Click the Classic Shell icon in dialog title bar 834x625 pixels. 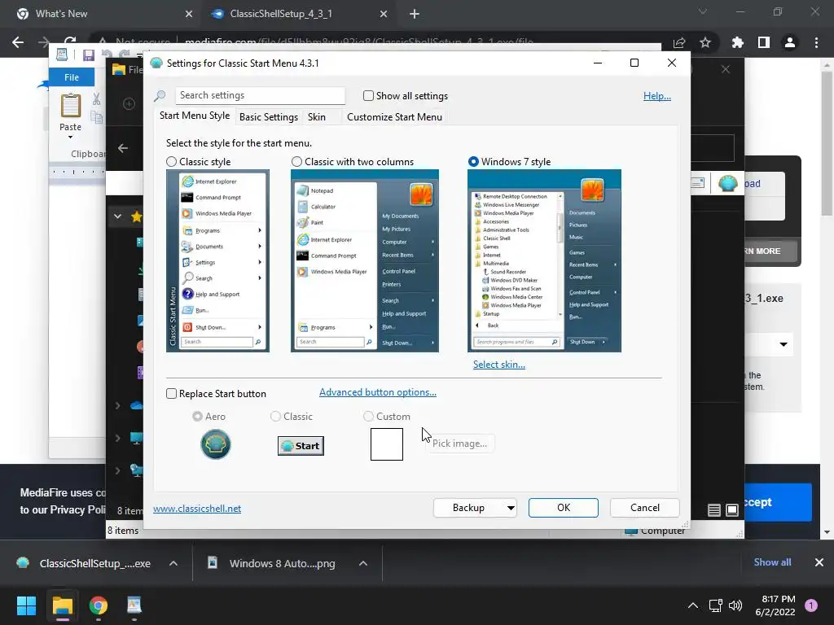pyautogui.click(x=156, y=63)
